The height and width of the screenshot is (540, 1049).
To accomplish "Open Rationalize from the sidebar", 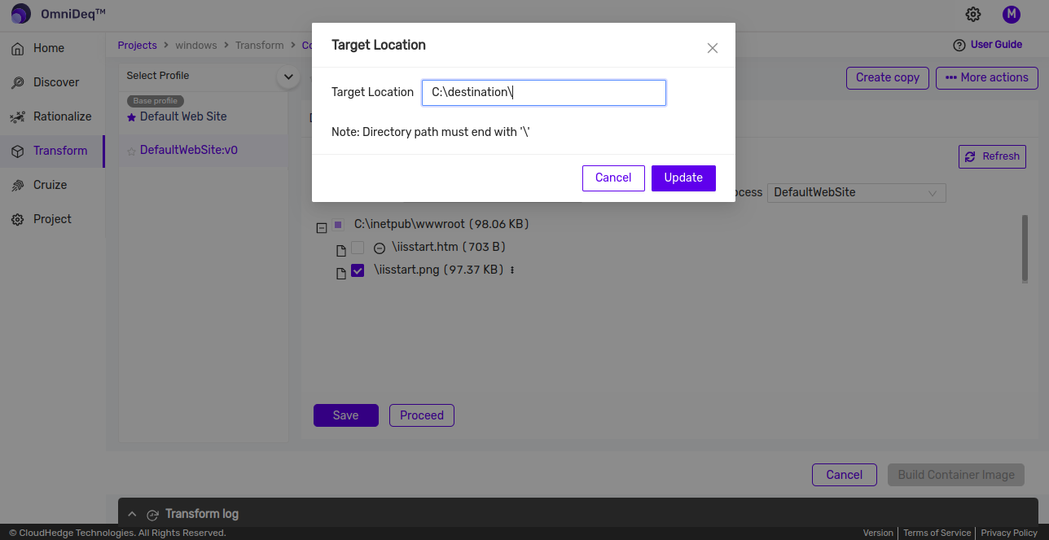I will pyautogui.click(x=62, y=116).
